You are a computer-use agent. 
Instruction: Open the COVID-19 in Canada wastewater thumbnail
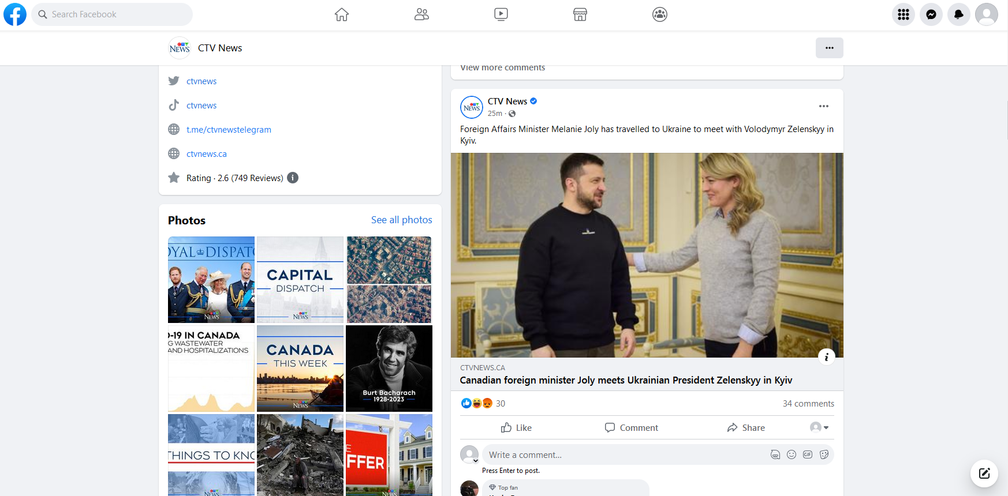click(211, 369)
